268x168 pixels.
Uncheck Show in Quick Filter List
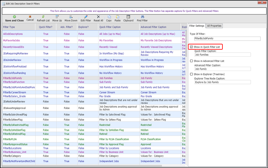tap(192, 47)
